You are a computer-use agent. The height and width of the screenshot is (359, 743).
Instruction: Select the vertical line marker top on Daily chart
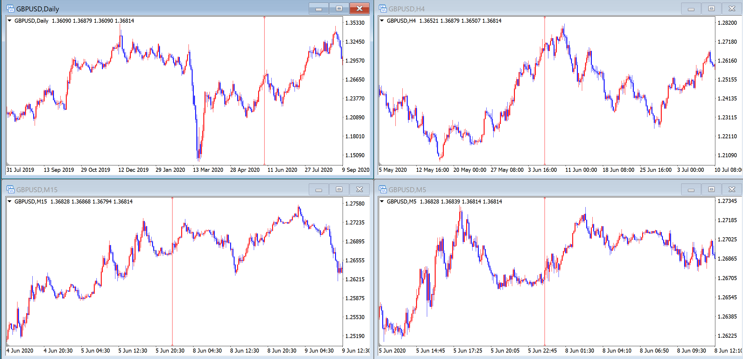(x=265, y=17)
